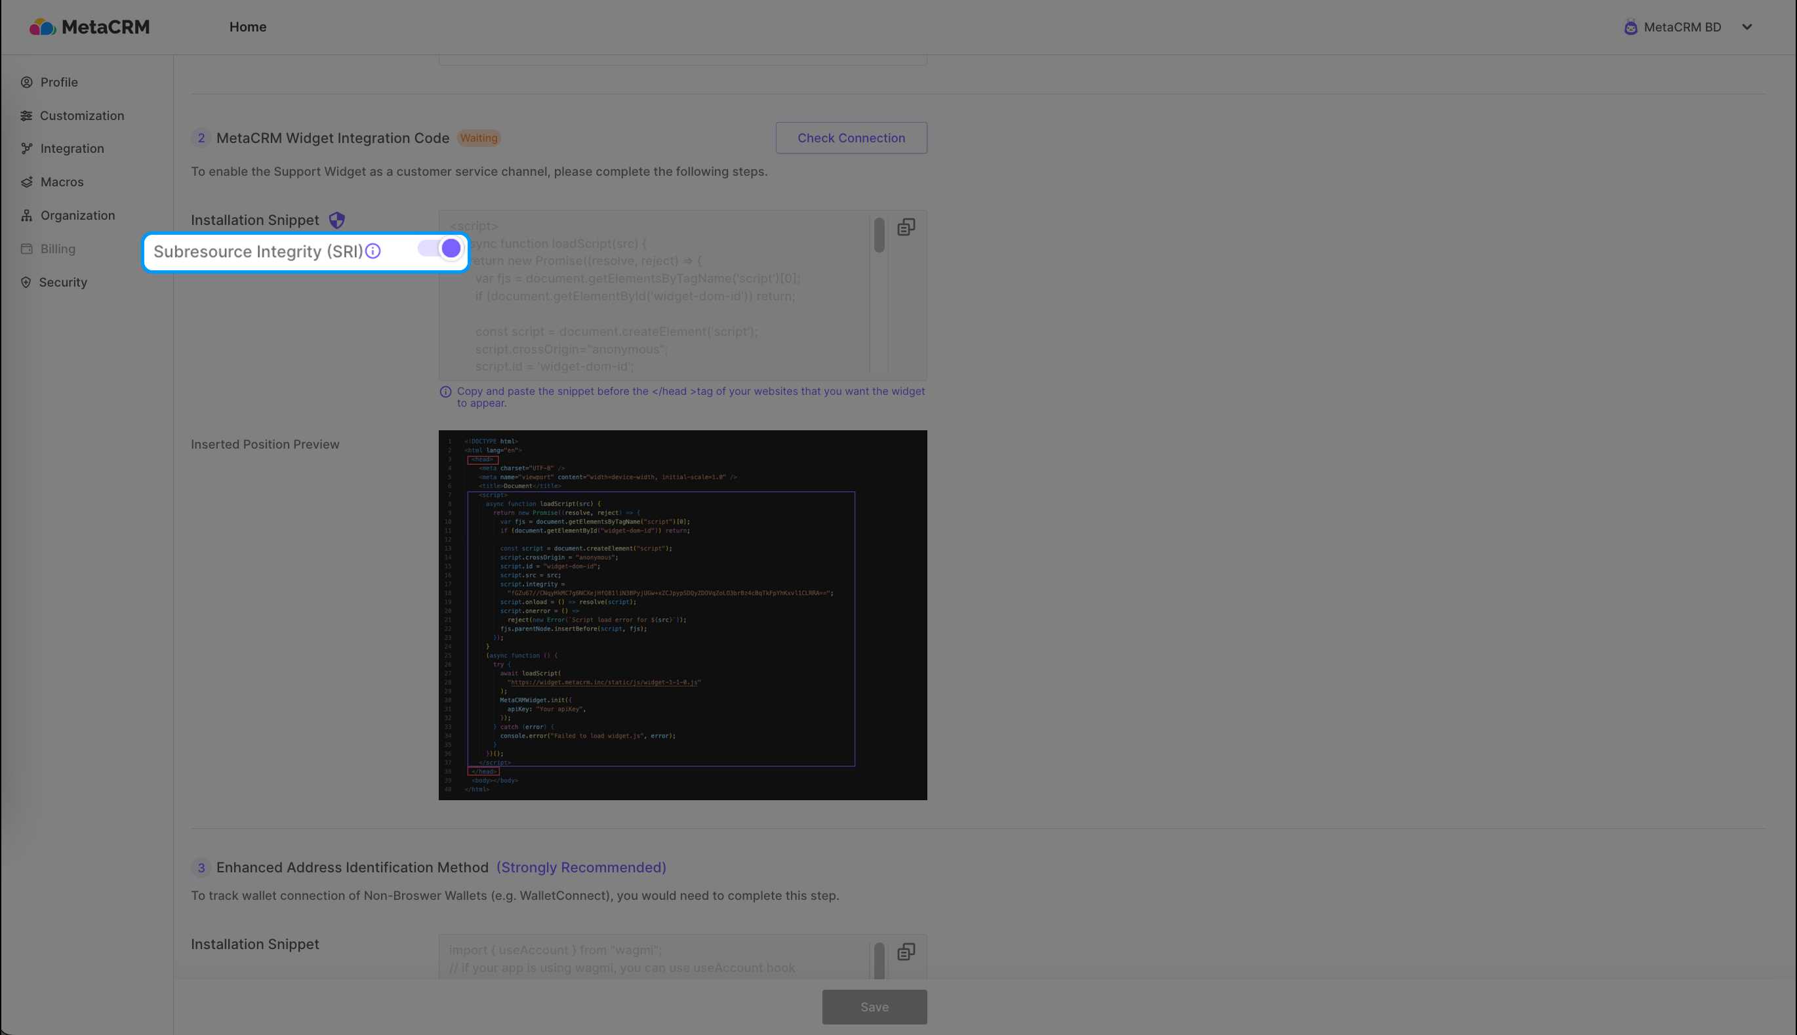
Task: Click the info icon before the copy-paste hint
Action: point(445,392)
